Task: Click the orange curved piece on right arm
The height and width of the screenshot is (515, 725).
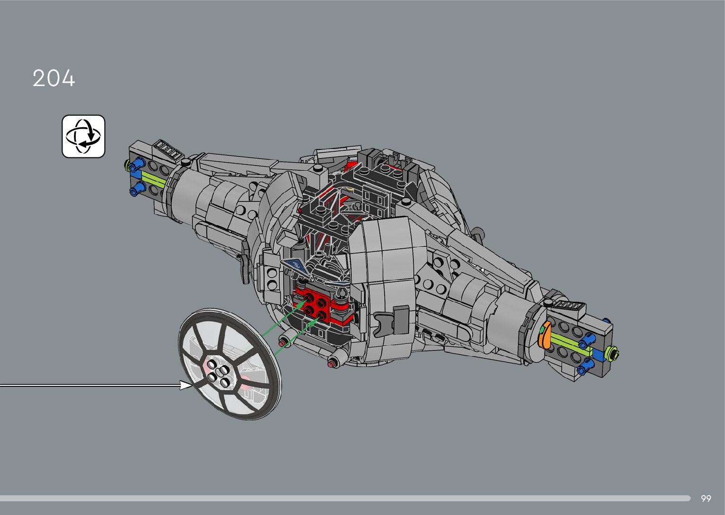Action: coord(544,335)
